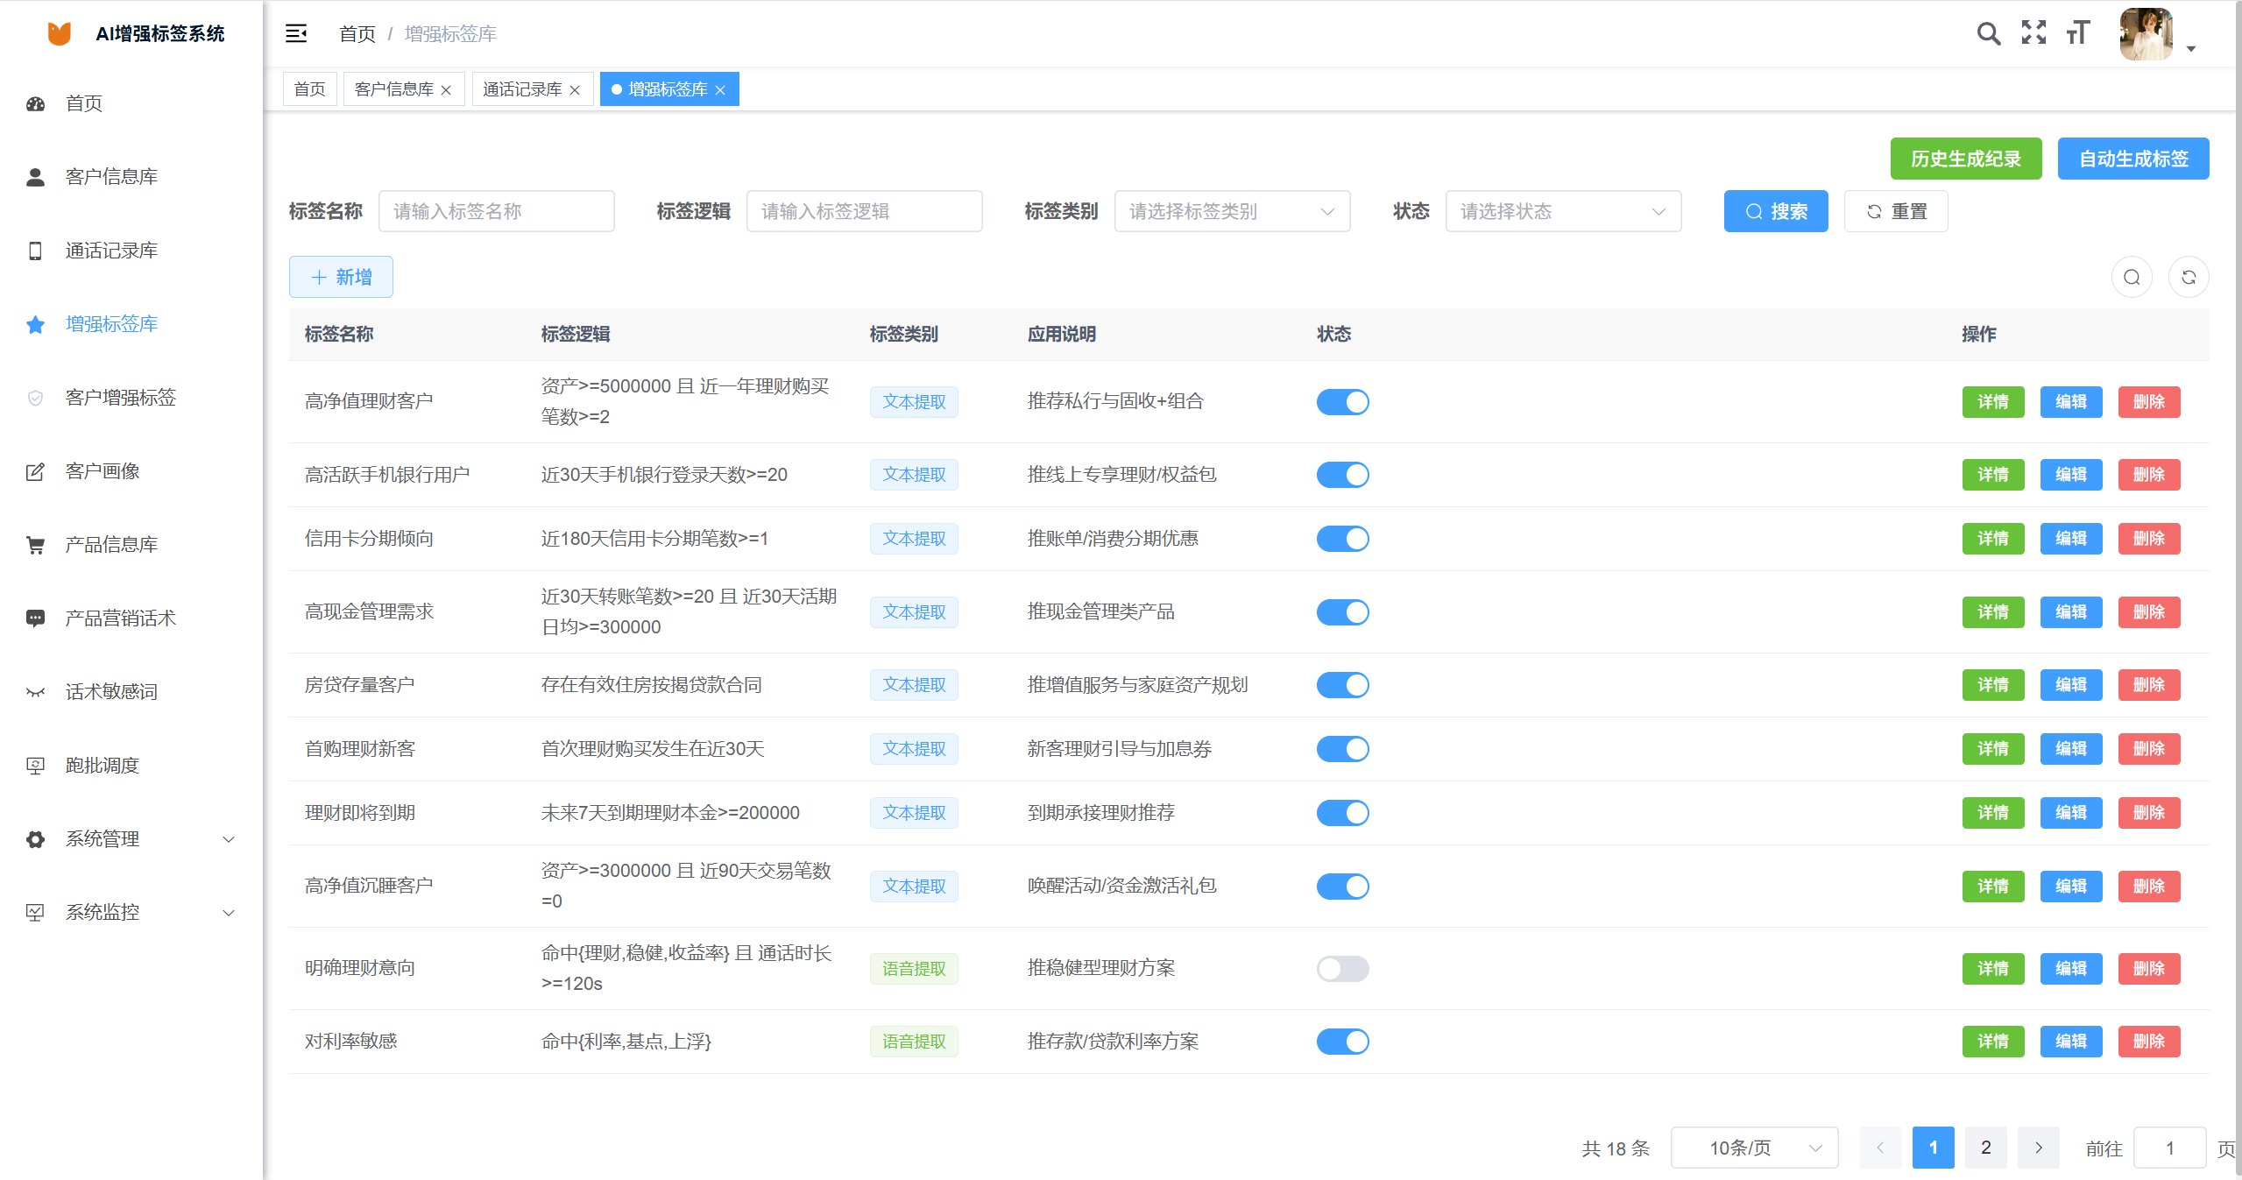The width and height of the screenshot is (2242, 1180).
Task: Open the search icon in top toolbar
Action: point(1987,33)
